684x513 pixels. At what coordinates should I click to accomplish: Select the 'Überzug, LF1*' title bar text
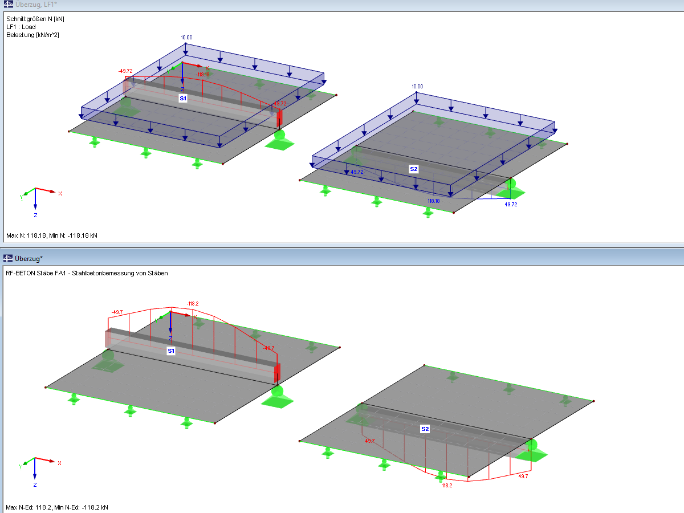coord(35,5)
